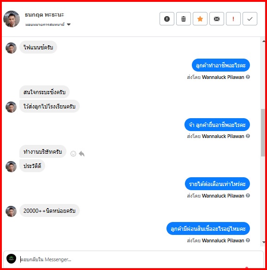Click help icon under รายได้ต่อเดือนเท่าไหร่คะ message
This screenshot has width=267, height=270.
coord(248,196)
